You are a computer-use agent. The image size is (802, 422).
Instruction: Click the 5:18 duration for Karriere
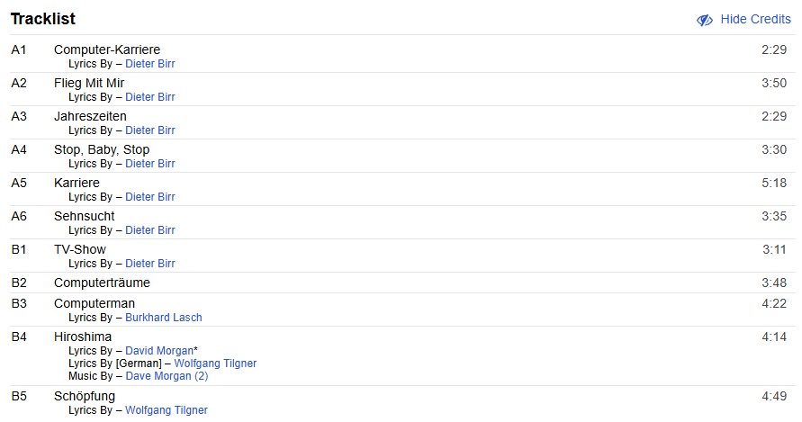pos(773,183)
